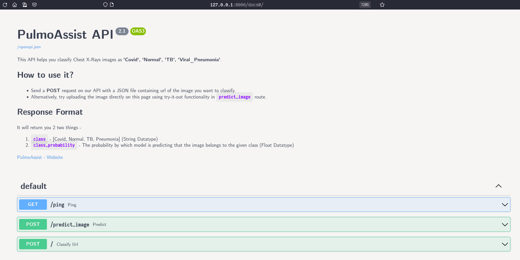Open the /openapi.json link
Viewport: 520px width, 260px height.
29,47
